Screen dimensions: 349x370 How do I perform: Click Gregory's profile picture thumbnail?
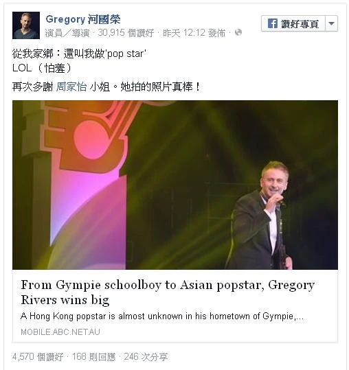tap(26, 25)
